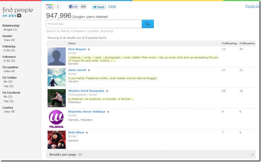Open Wajeeha Asrar Siddiqui's profile link
The image size is (261, 162).
(x=86, y=112)
